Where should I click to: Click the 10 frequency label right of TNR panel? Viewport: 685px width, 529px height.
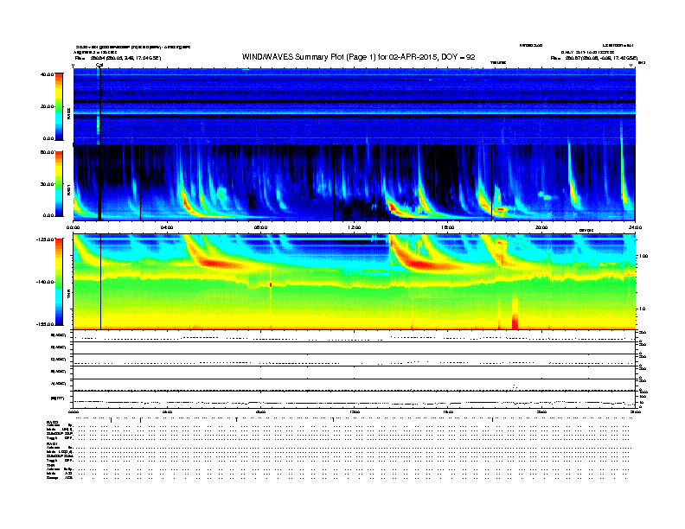point(642,309)
